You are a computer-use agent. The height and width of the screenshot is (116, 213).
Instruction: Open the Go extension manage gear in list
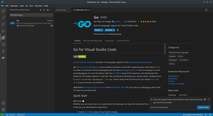click(51, 26)
